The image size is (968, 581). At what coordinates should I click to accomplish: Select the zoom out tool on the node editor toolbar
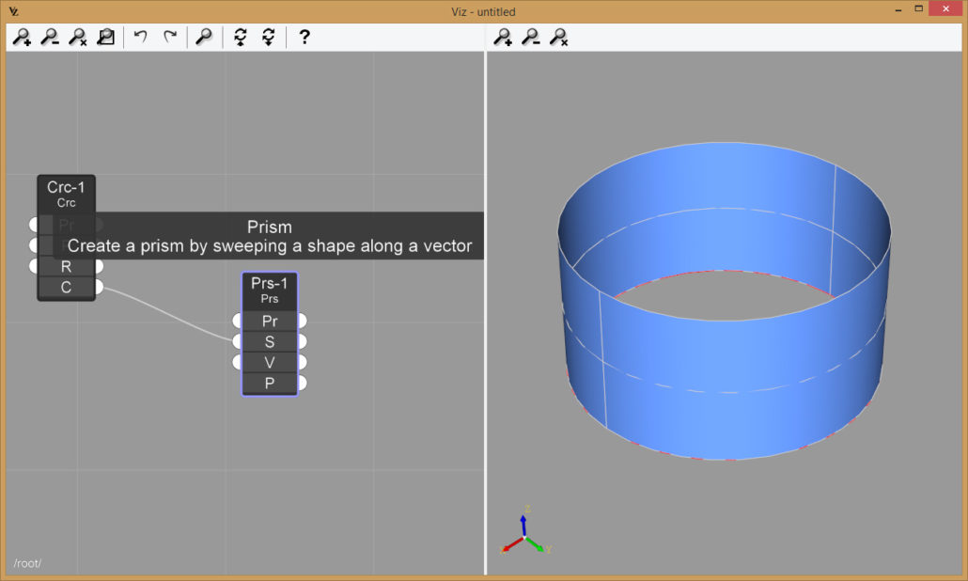click(52, 38)
